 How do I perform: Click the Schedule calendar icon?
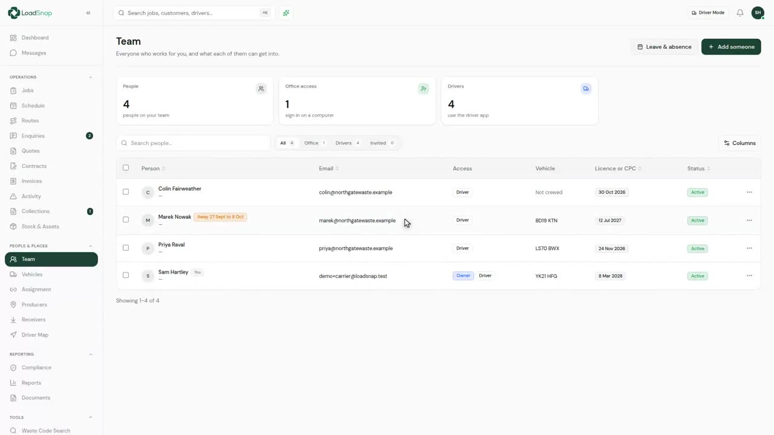(13, 106)
